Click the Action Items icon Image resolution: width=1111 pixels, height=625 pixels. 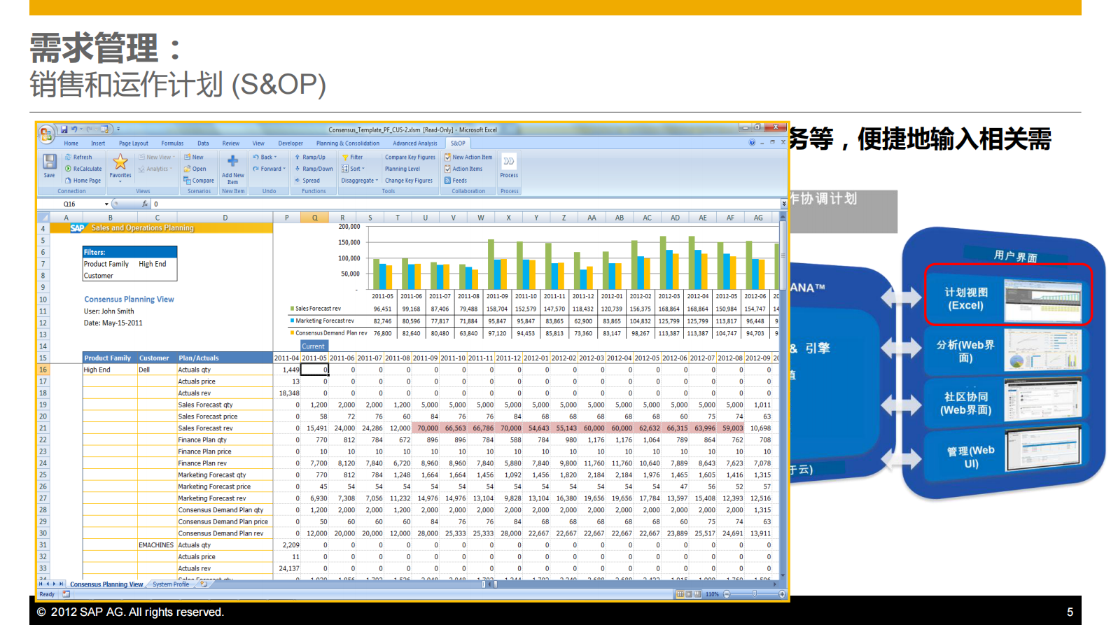[447, 169]
